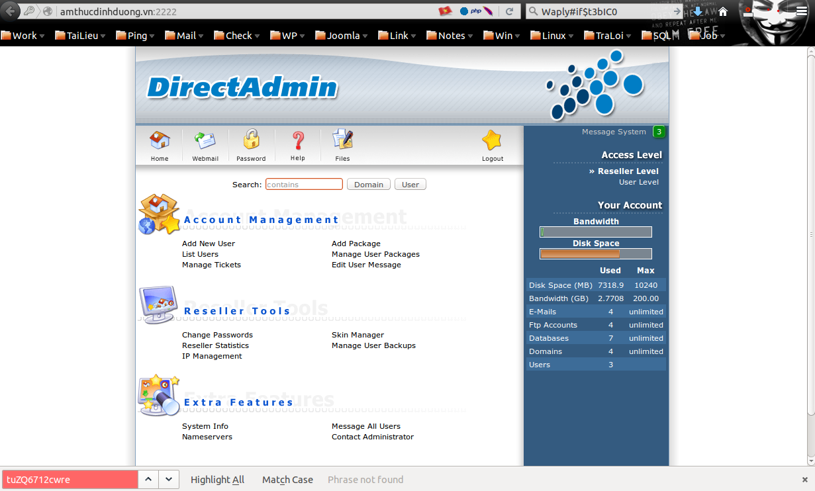Open the Win bookmarks folder

502,36
